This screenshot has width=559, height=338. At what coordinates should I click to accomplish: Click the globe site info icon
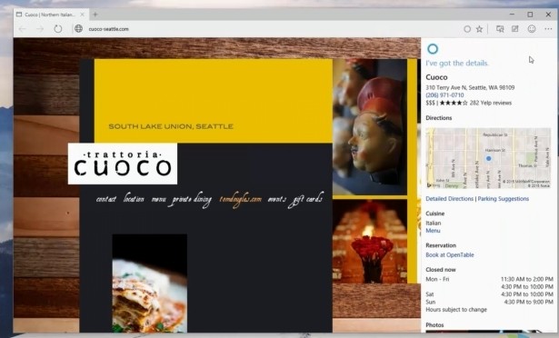pyautogui.click(x=78, y=29)
